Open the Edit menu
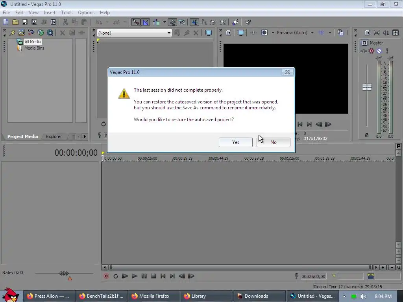Image resolution: width=403 pixels, height=302 pixels. coord(19,13)
